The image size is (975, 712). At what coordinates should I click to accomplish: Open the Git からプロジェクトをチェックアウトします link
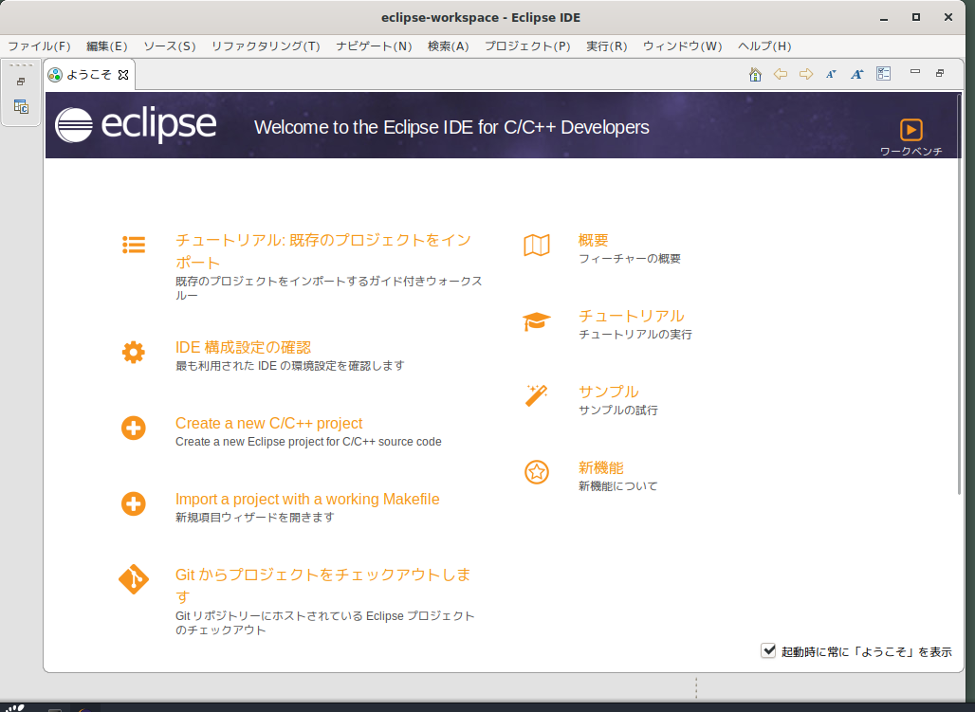(x=322, y=585)
